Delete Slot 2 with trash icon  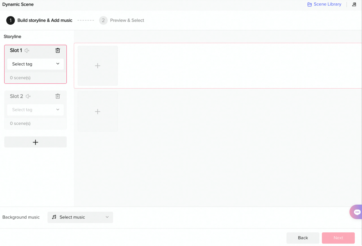click(x=58, y=96)
